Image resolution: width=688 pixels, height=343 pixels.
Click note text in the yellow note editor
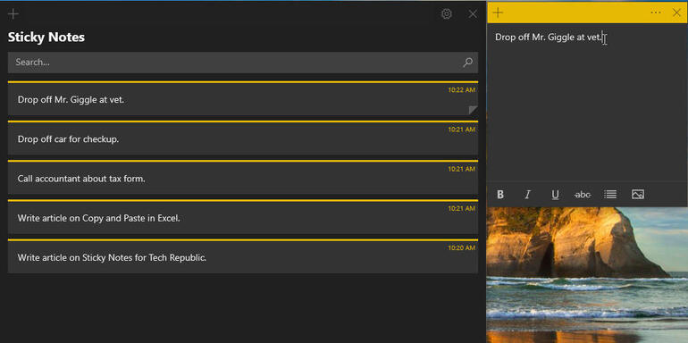[550, 38]
